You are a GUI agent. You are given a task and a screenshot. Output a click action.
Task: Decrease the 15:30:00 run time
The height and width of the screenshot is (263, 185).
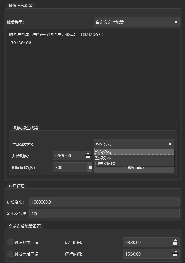(x=175, y=256)
